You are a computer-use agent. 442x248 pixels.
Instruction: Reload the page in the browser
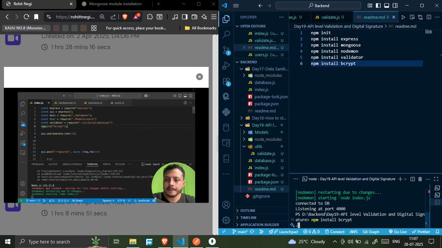[x=26, y=17]
